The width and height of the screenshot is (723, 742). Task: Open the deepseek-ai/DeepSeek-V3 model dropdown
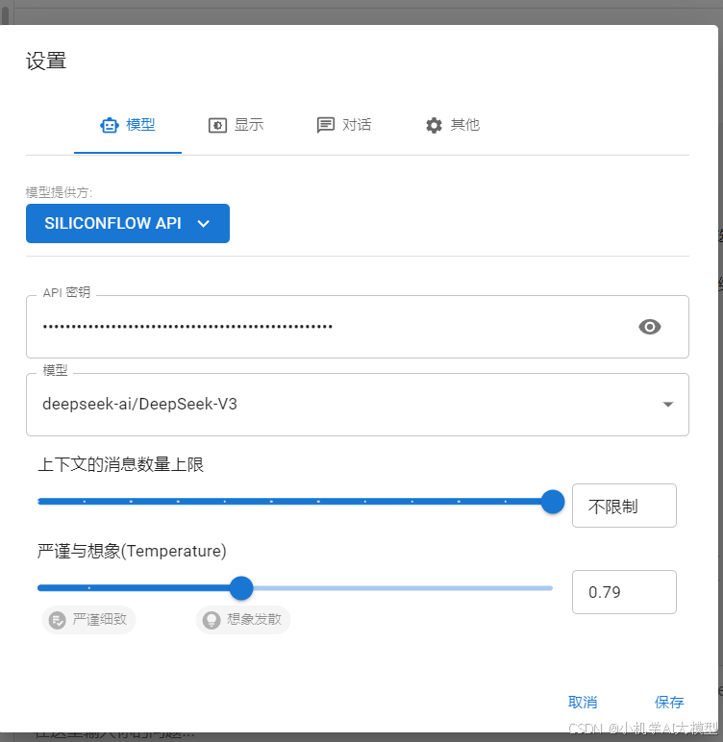[x=358, y=405]
